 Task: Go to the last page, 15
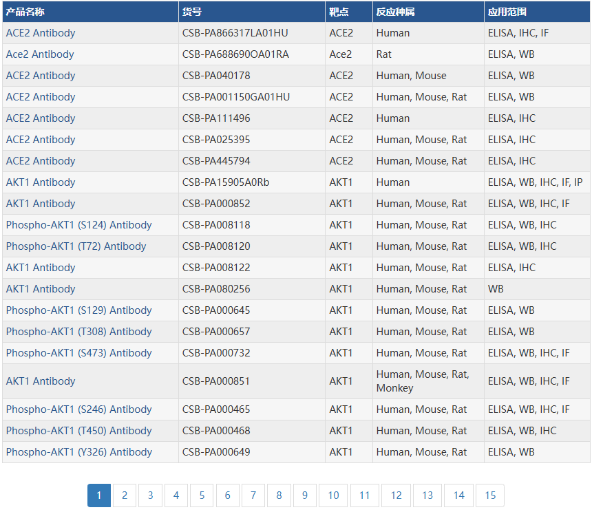click(x=490, y=495)
